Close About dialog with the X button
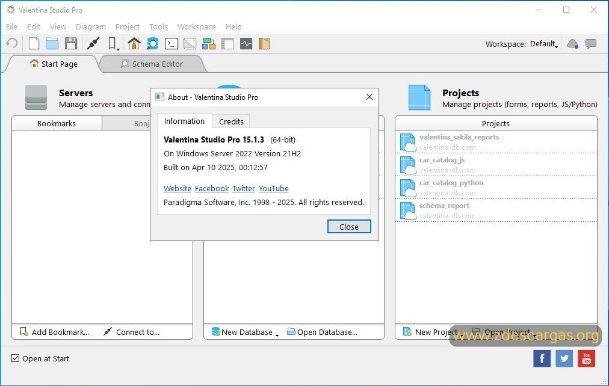Viewport: 609px width, 386px height. pyautogui.click(x=369, y=97)
